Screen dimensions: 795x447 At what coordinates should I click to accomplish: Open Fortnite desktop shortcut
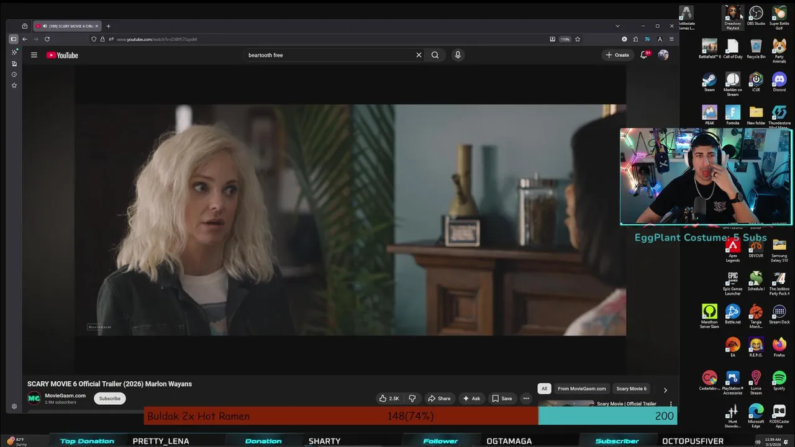[733, 115]
